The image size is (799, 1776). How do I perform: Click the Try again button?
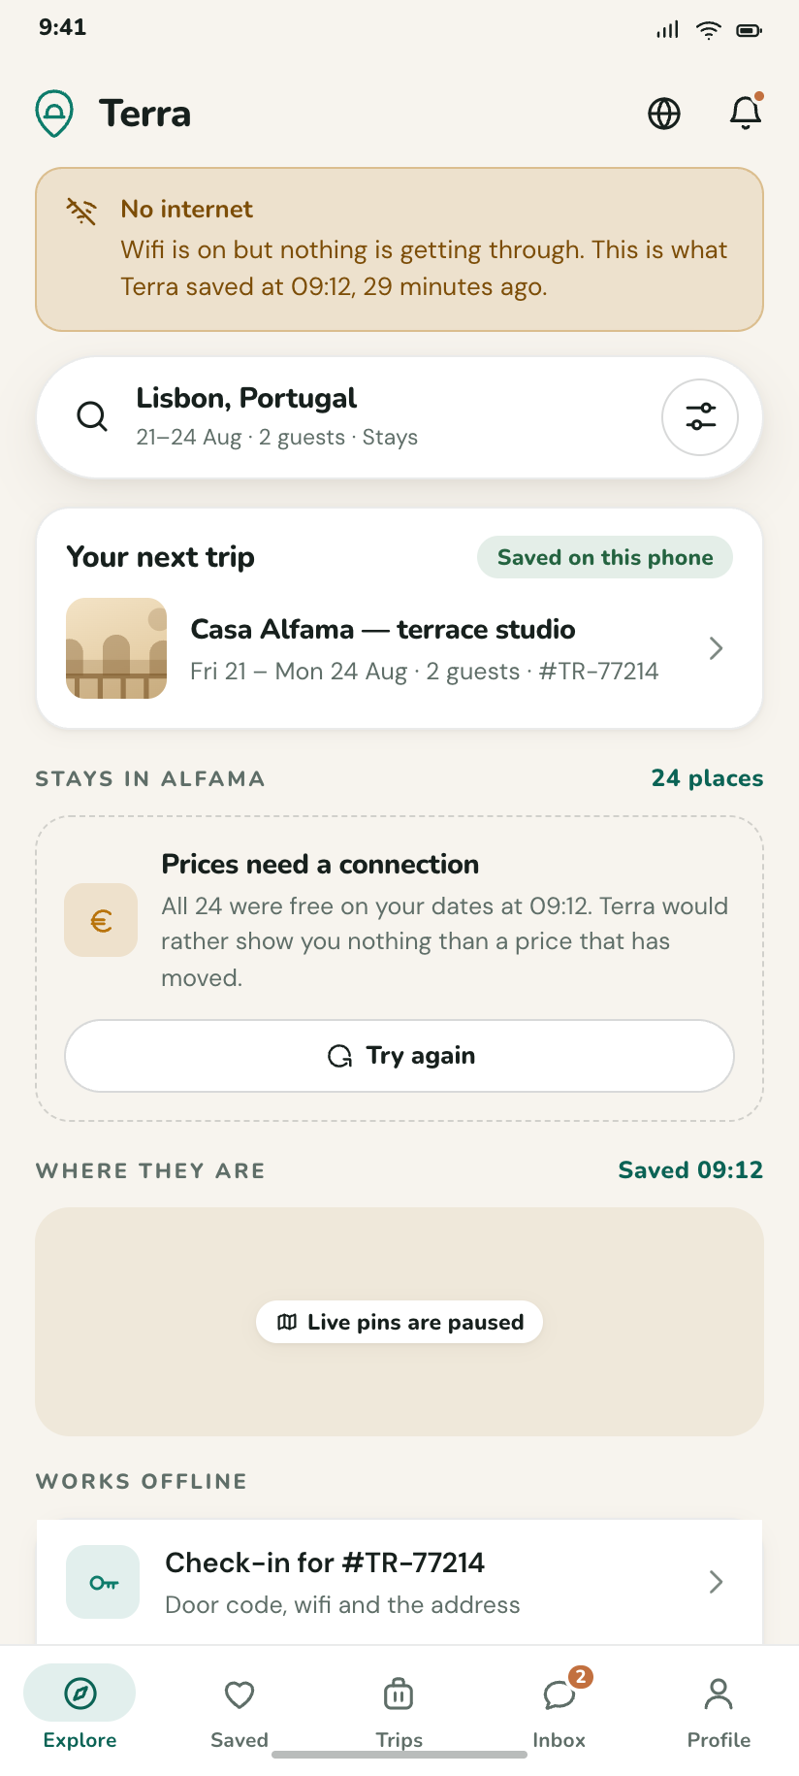399,1056
